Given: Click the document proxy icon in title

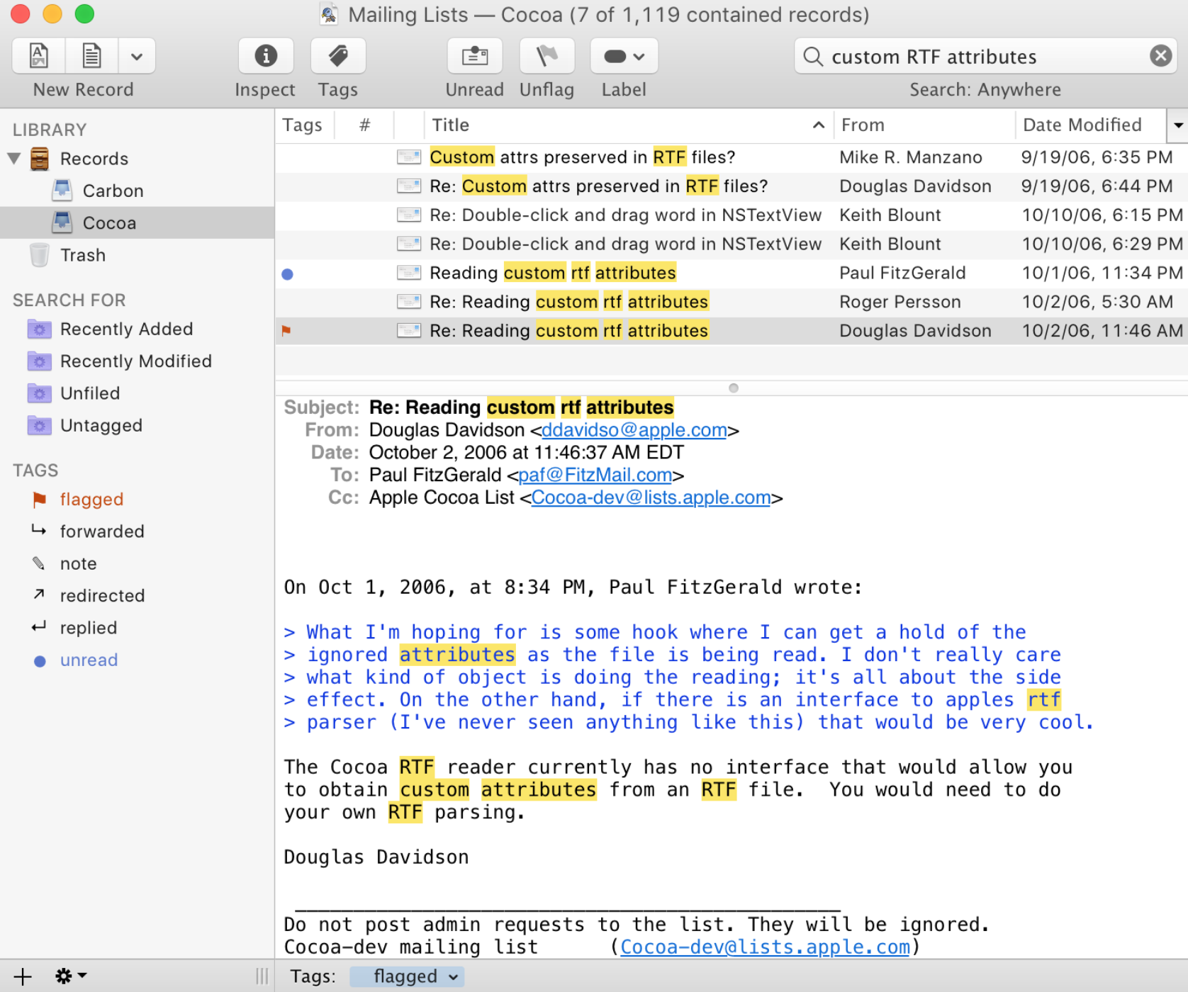Looking at the screenshot, I should (329, 14).
